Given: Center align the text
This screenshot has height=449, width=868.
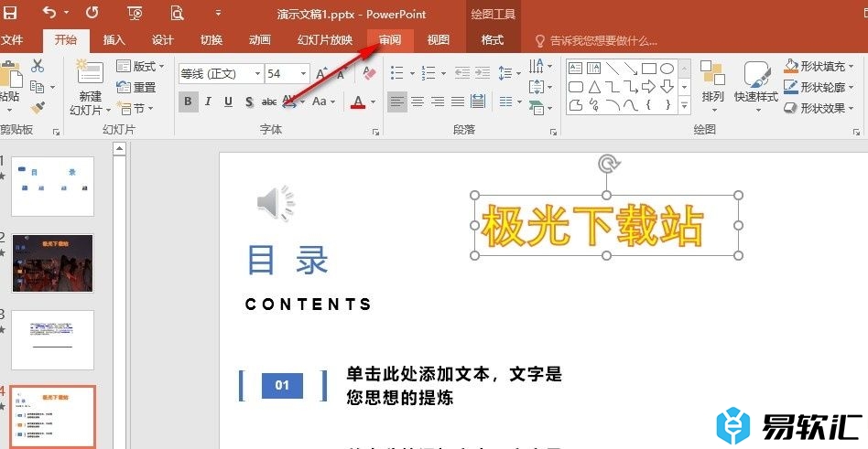Looking at the screenshot, I should pos(418,102).
